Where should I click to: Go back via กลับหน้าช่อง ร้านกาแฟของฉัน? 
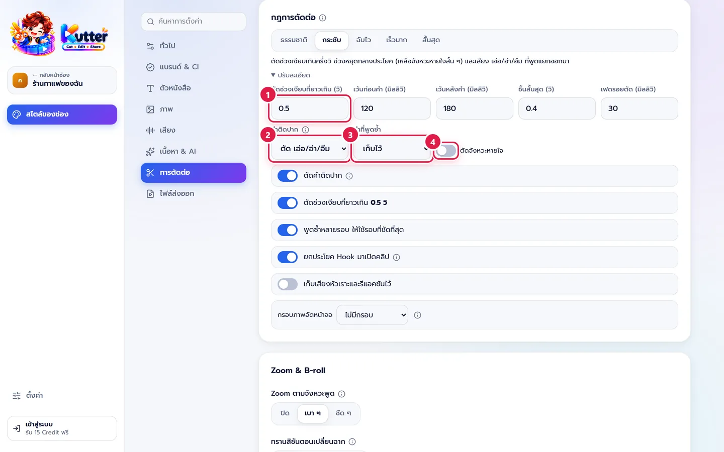coord(62,80)
